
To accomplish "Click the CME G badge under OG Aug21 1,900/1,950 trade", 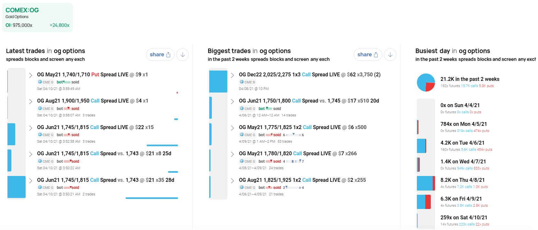I will (x=46, y=109).
